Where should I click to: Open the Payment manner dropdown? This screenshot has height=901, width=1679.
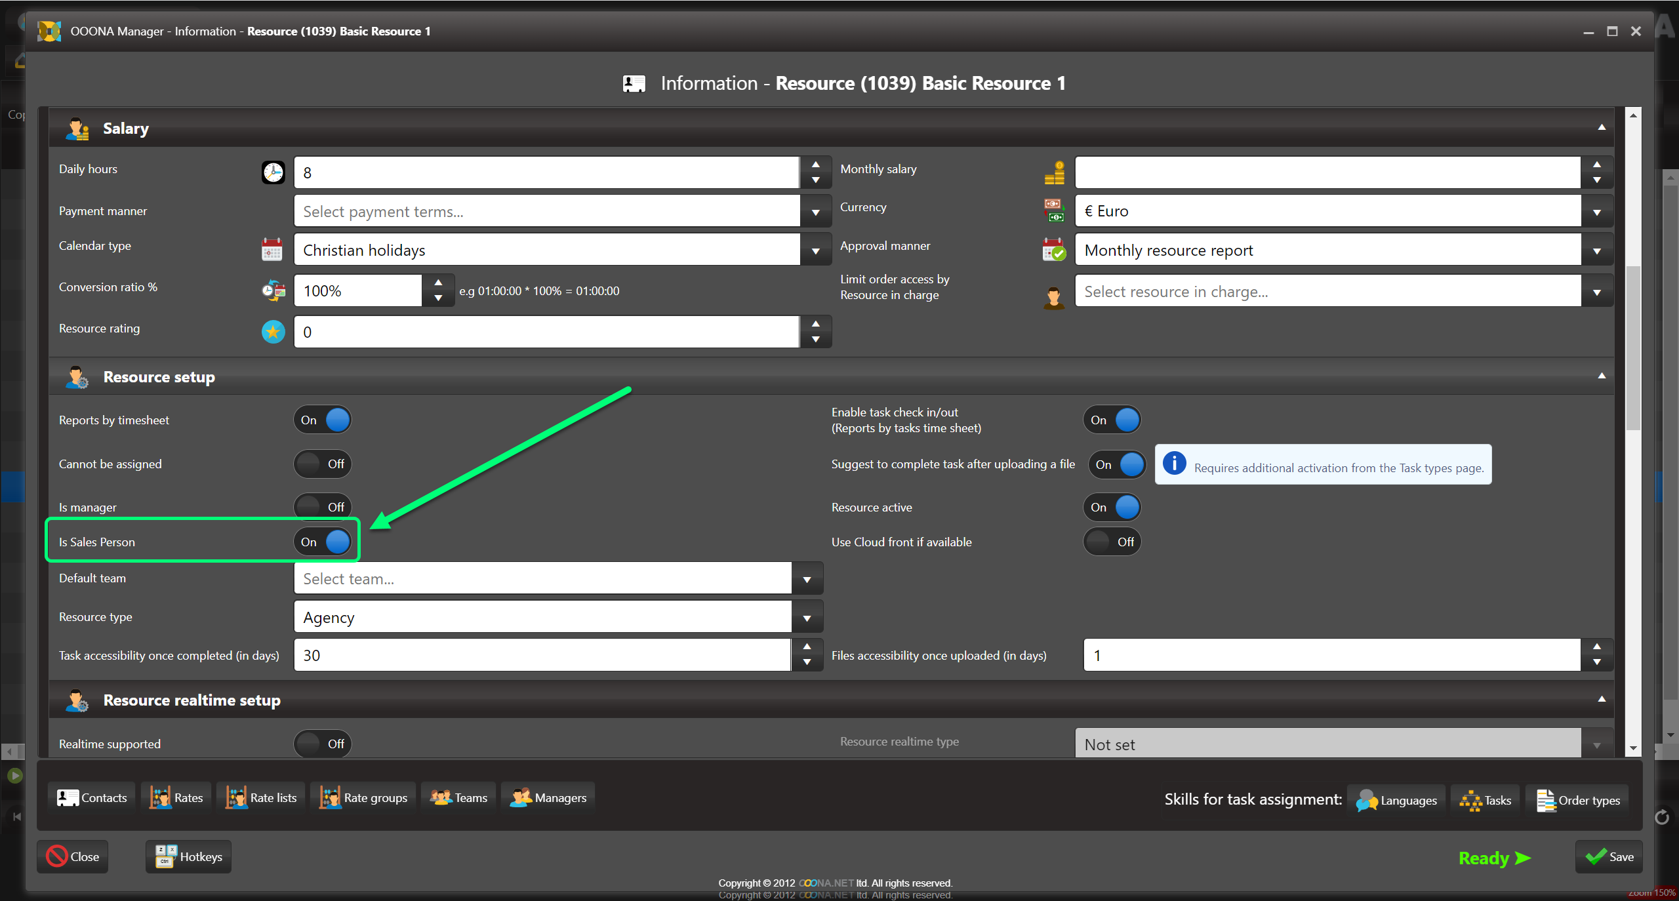point(815,212)
